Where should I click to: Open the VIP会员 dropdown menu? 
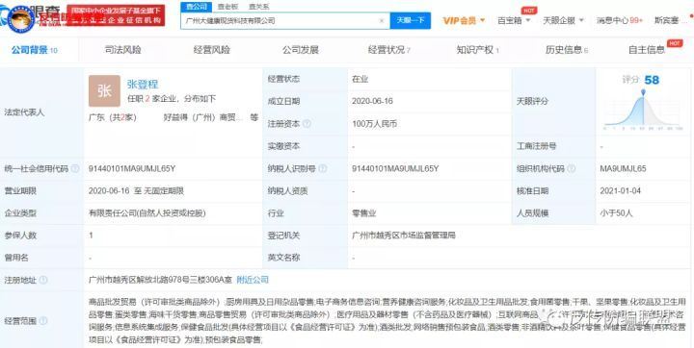pos(465,20)
